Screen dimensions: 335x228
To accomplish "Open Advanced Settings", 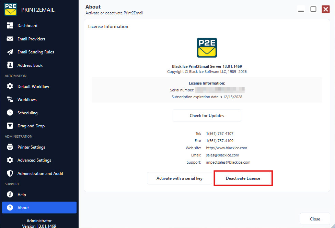I will [39, 160].
